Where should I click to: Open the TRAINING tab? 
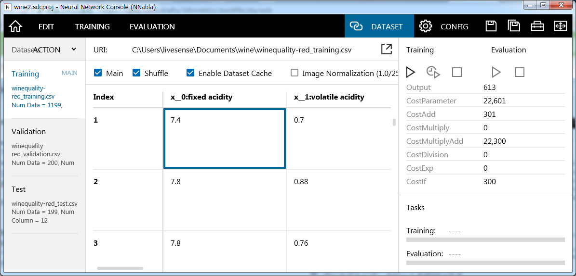coord(93,27)
